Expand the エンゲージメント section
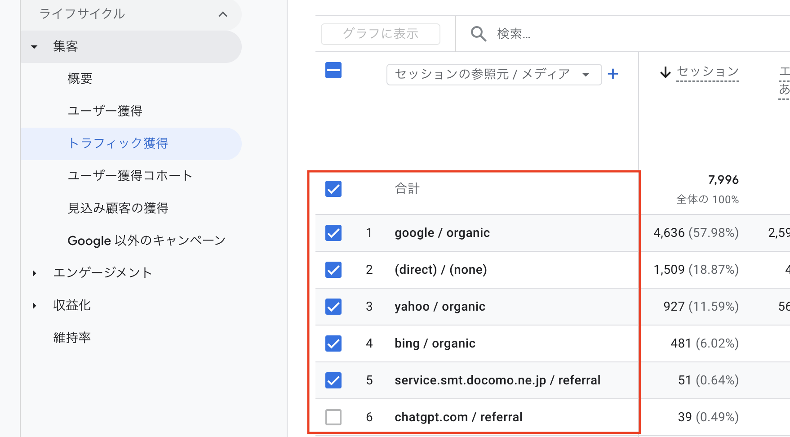This screenshot has height=437, width=790. (x=34, y=273)
